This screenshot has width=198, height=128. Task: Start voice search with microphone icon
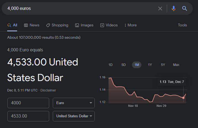click(174, 9)
